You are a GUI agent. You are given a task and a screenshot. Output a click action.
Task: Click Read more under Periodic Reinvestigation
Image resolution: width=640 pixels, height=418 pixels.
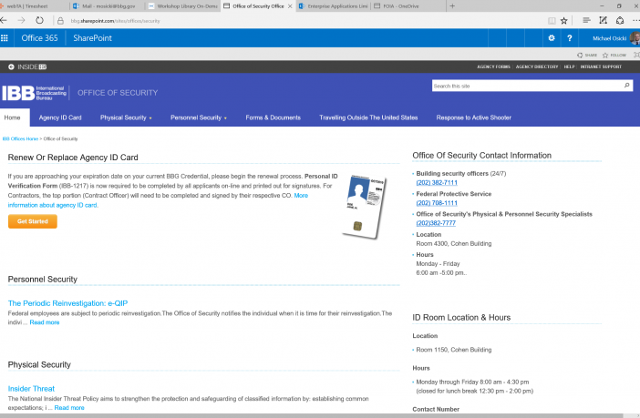(45, 322)
